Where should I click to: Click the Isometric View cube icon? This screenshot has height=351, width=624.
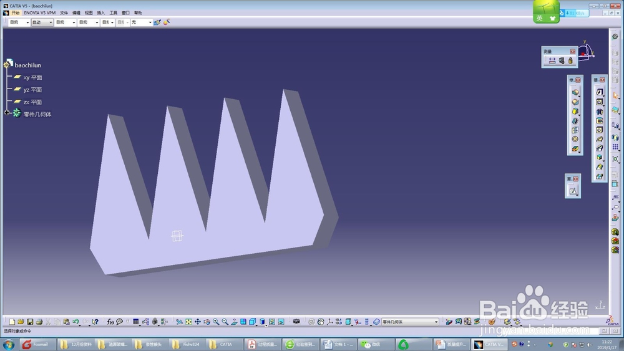click(252, 322)
